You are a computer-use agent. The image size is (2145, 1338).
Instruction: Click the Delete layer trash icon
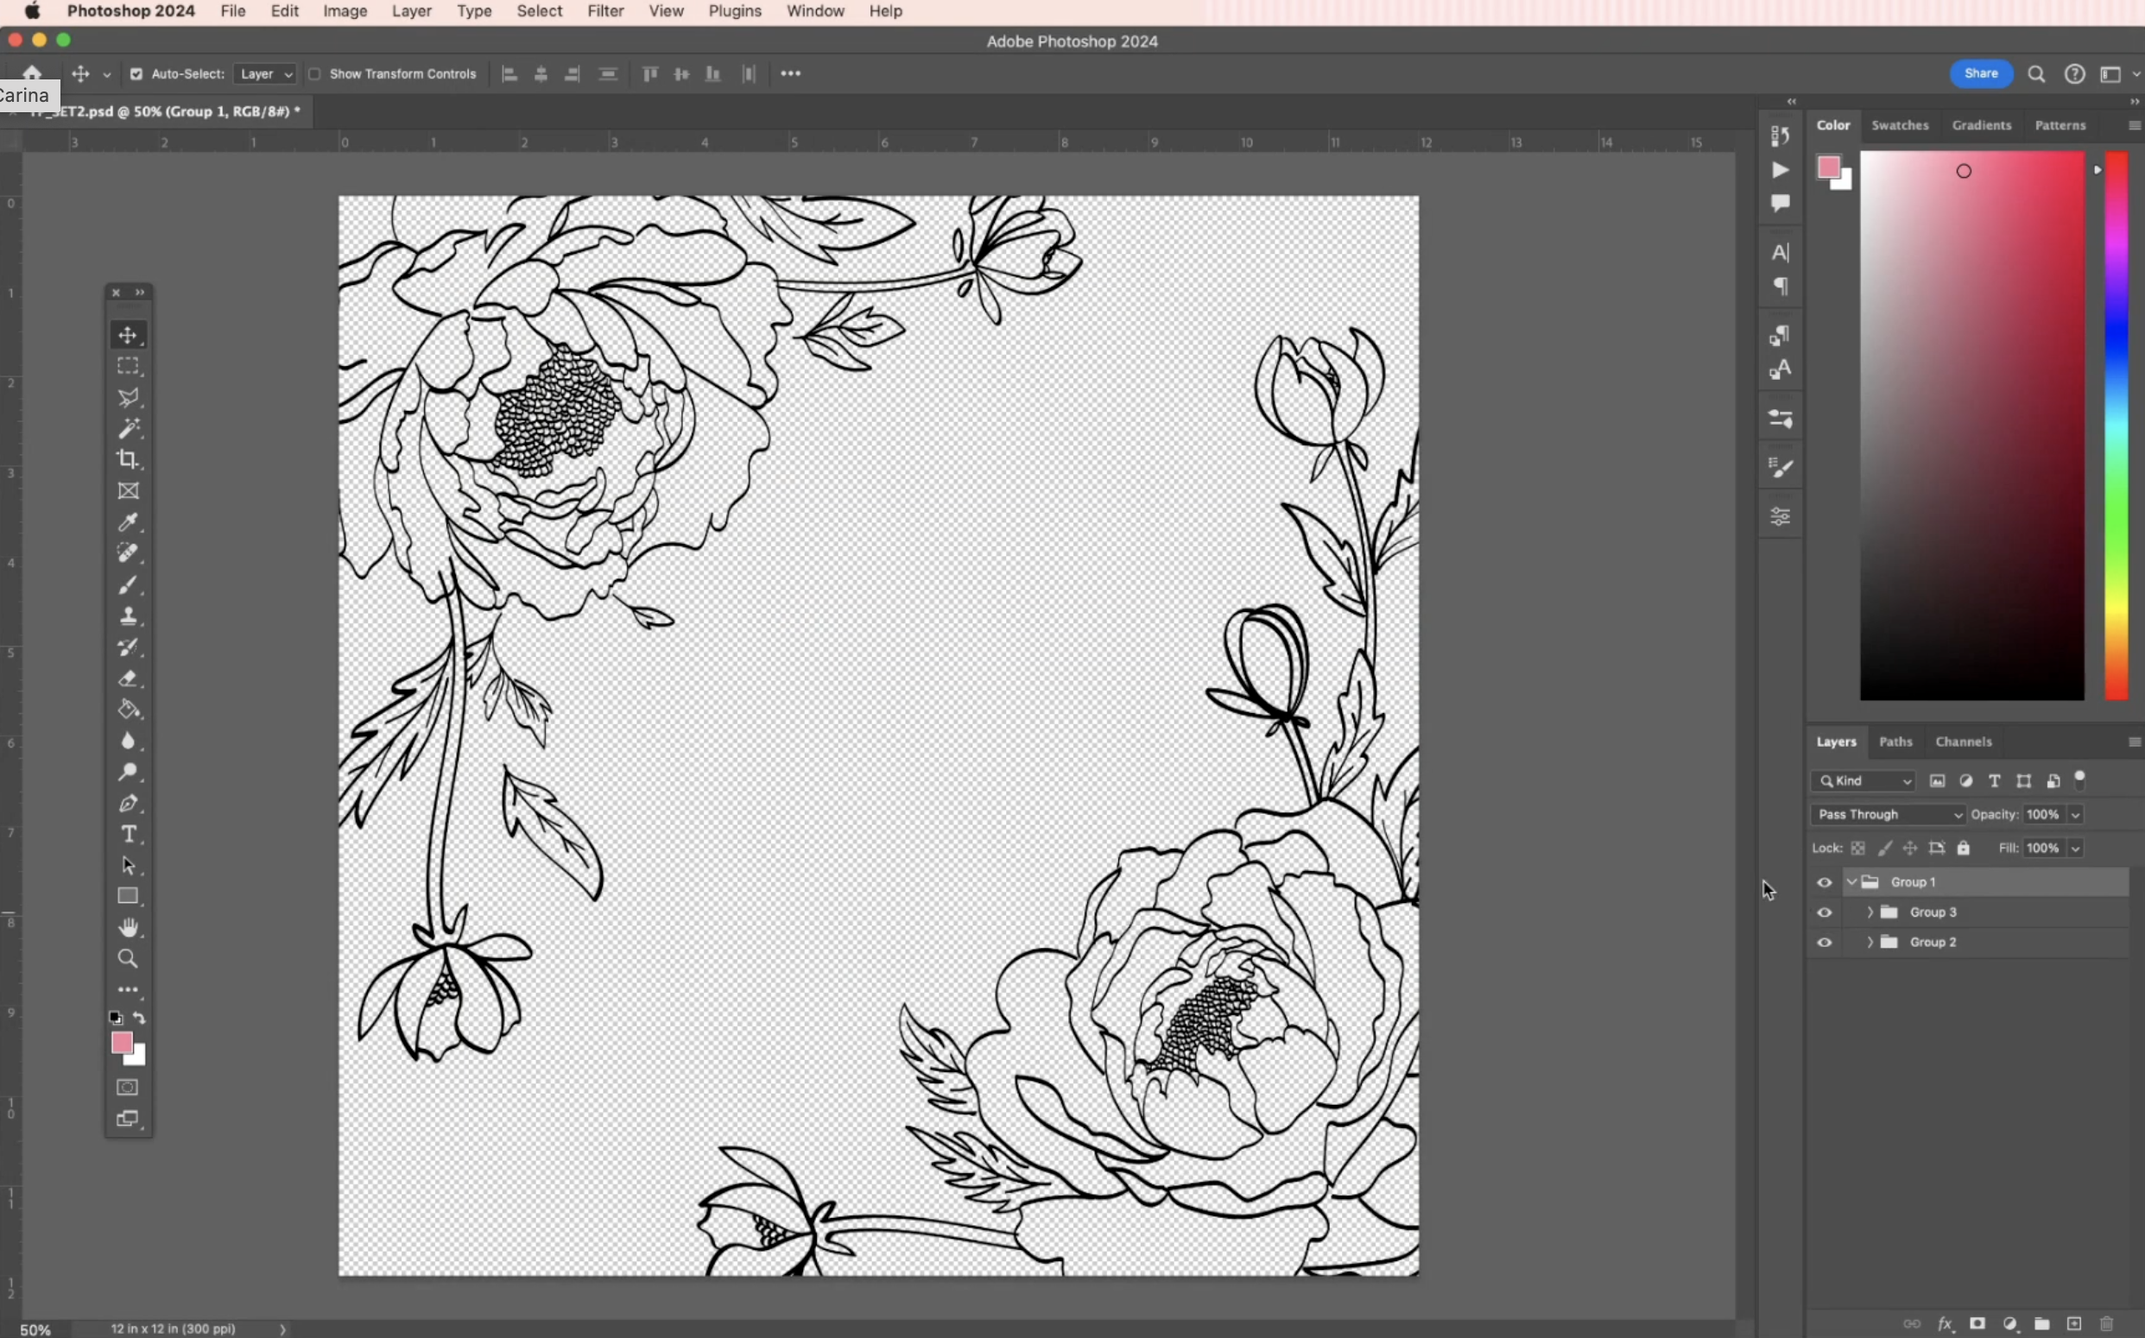pos(2107,1324)
